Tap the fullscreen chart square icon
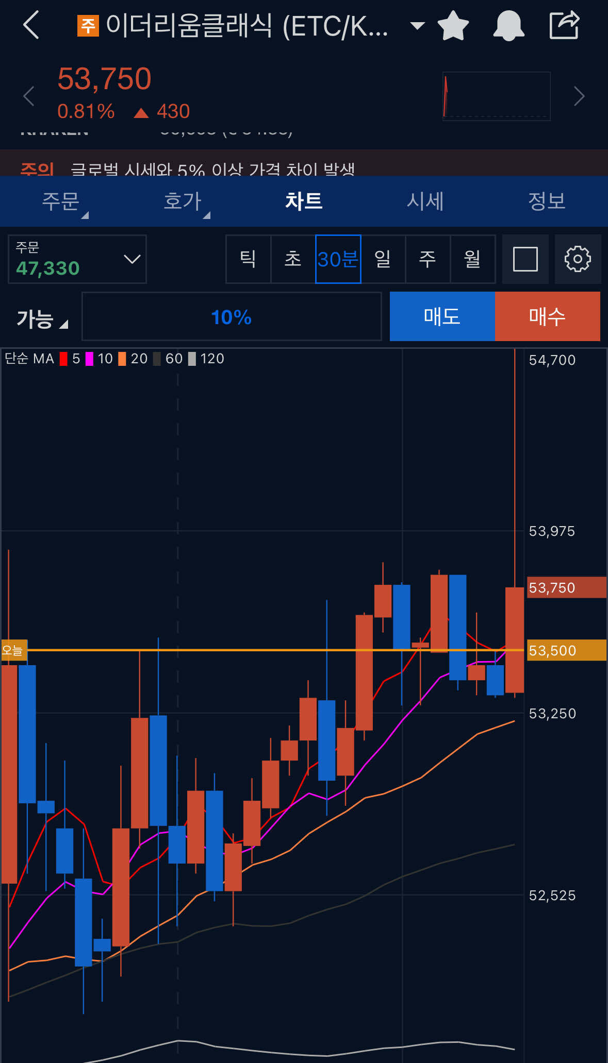Image resolution: width=608 pixels, height=1063 pixels. click(x=525, y=259)
